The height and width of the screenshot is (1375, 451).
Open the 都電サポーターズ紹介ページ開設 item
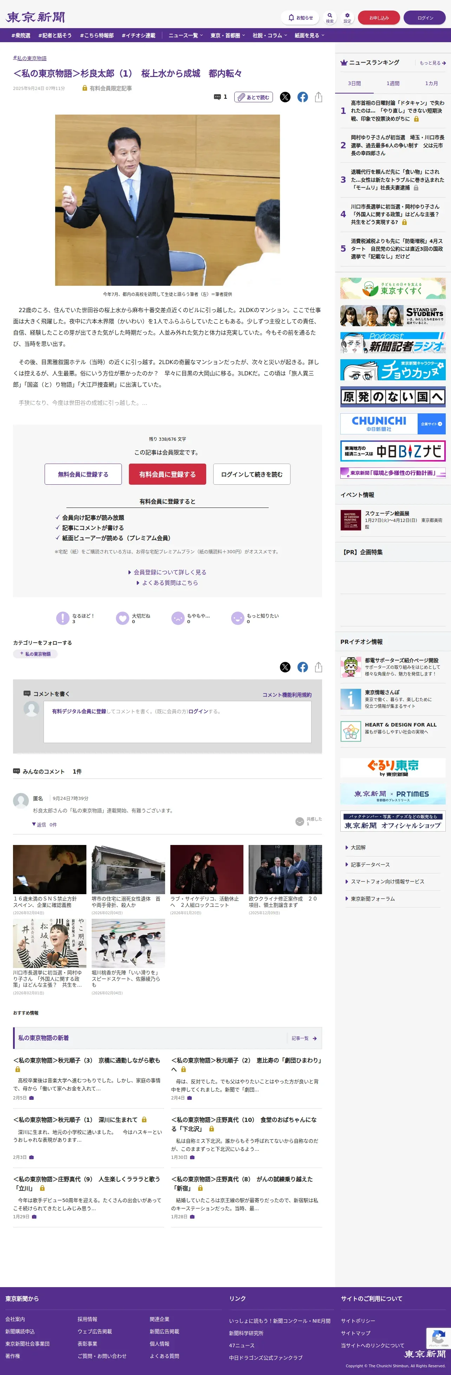393,667
